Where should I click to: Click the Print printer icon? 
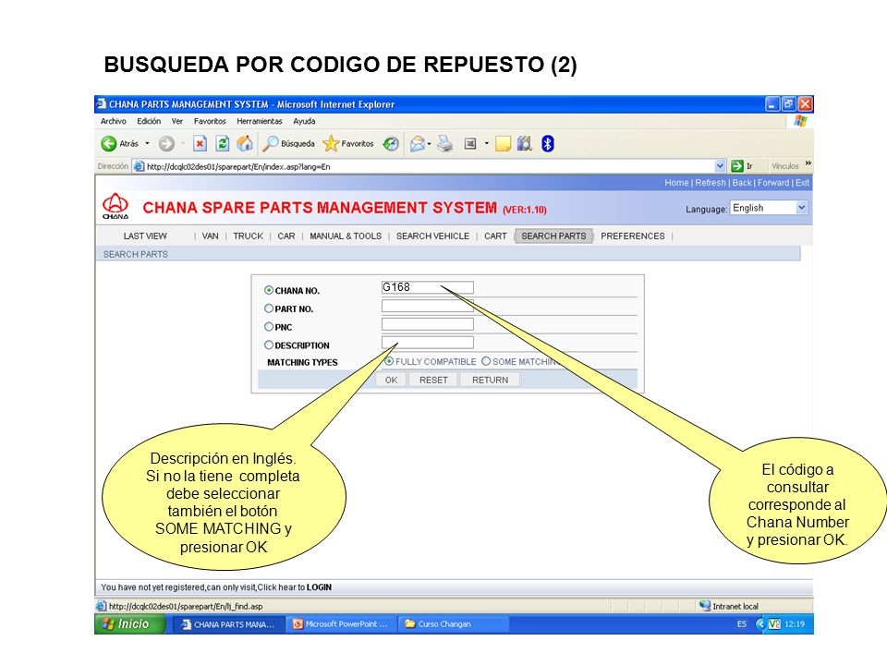(x=445, y=144)
